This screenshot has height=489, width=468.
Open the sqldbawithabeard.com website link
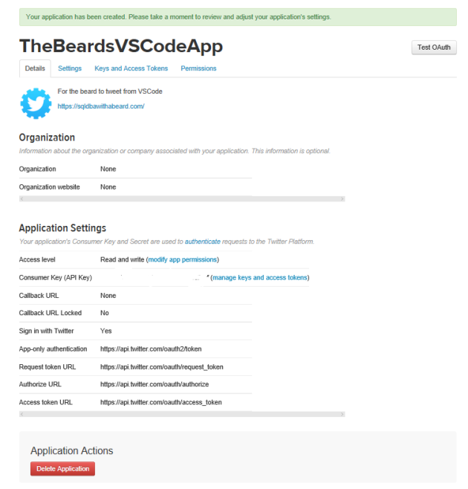(101, 106)
